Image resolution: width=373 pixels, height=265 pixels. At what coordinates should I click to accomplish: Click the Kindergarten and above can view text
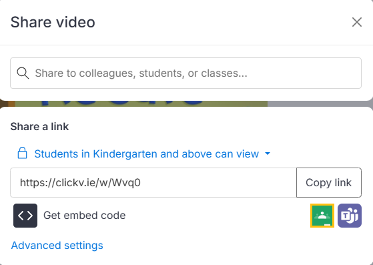coord(175,154)
